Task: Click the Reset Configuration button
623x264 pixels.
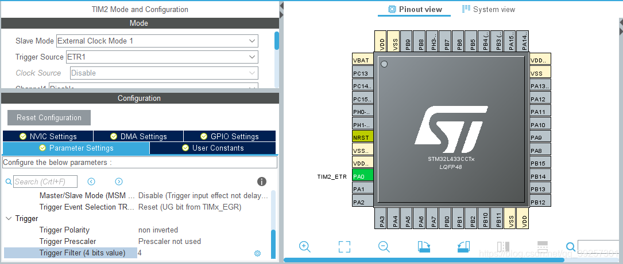Action: click(x=49, y=118)
